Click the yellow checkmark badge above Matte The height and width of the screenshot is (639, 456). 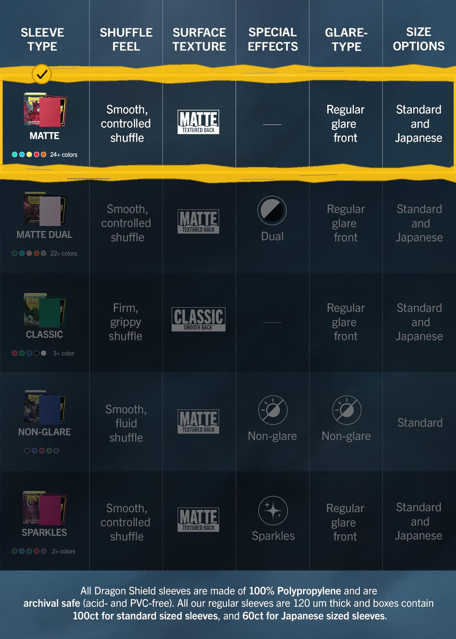42,74
